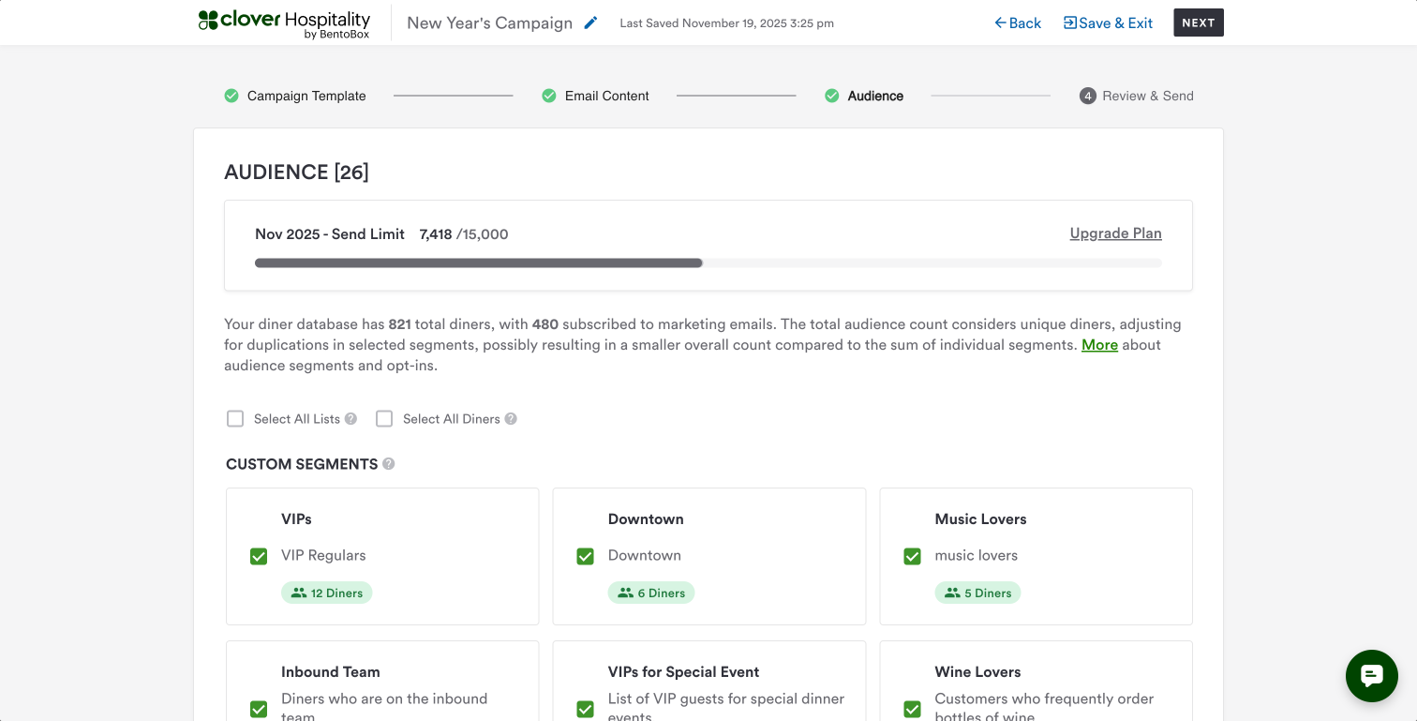Click the 6 Diners badge under Downtown
This screenshot has width=1417, height=721.
(651, 593)
